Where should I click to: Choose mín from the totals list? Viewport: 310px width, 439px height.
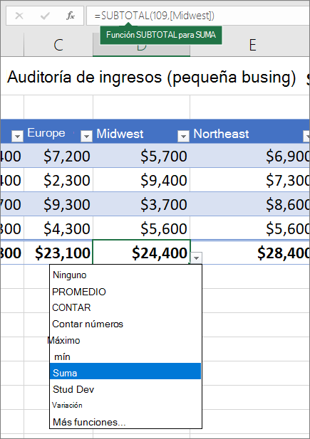125,356
